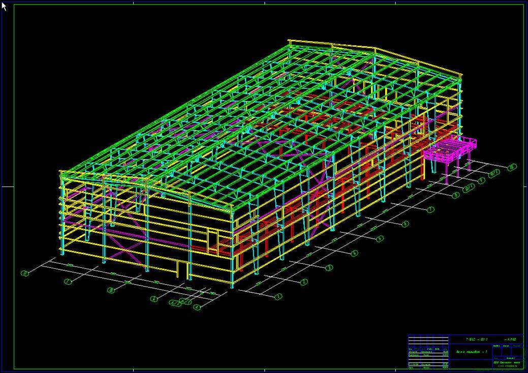Select the axis bubble labeled A
This screenshot has width=528, height=373.
coord(198,307)
